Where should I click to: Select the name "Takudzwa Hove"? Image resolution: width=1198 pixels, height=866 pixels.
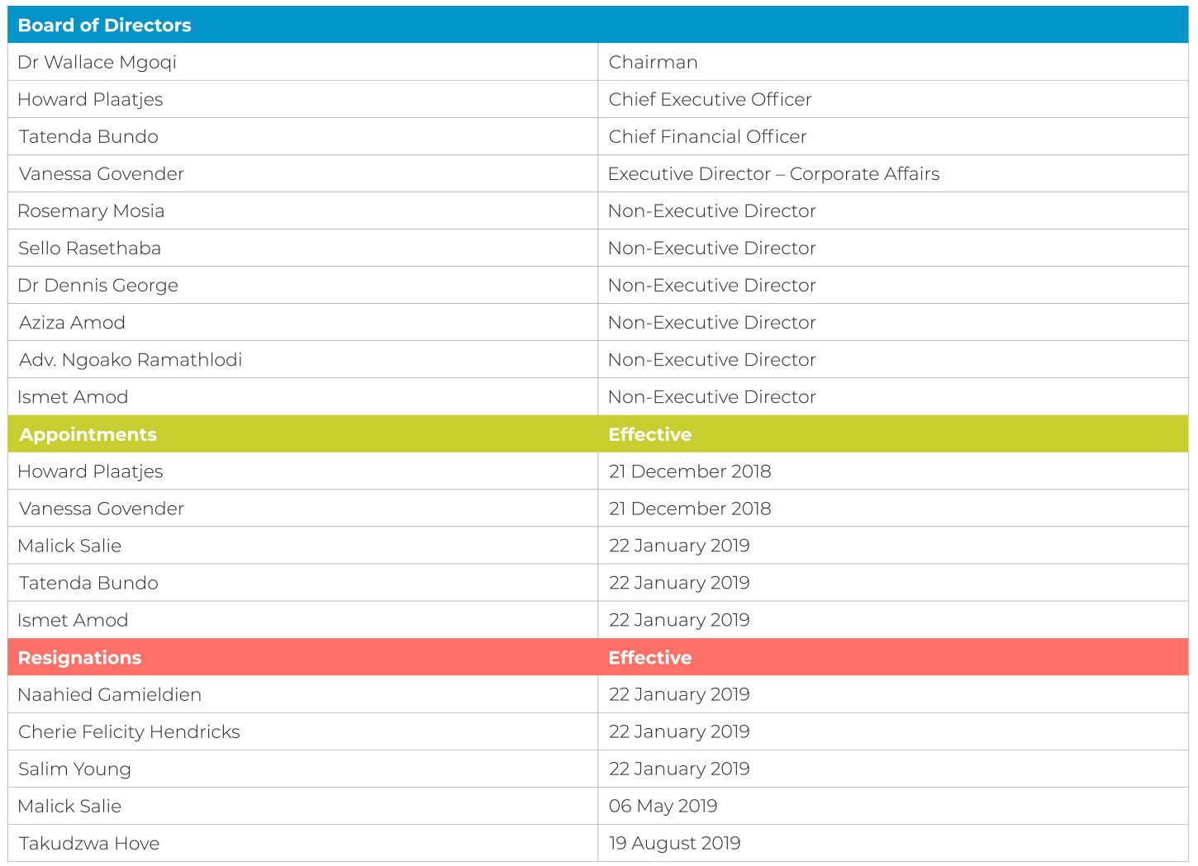[89, 843]
